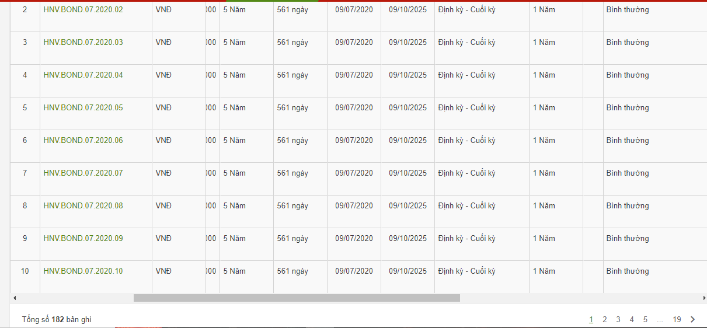
Task: Navigate to page 5
Action: [x=645, y=319]
